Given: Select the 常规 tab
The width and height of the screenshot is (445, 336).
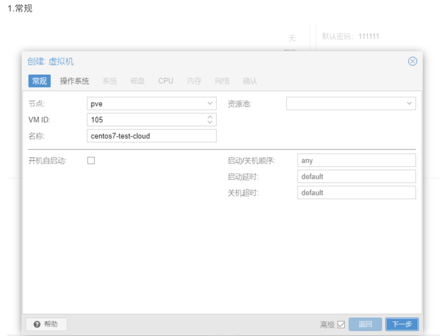Looking at the screenshot, I should 40,81.
